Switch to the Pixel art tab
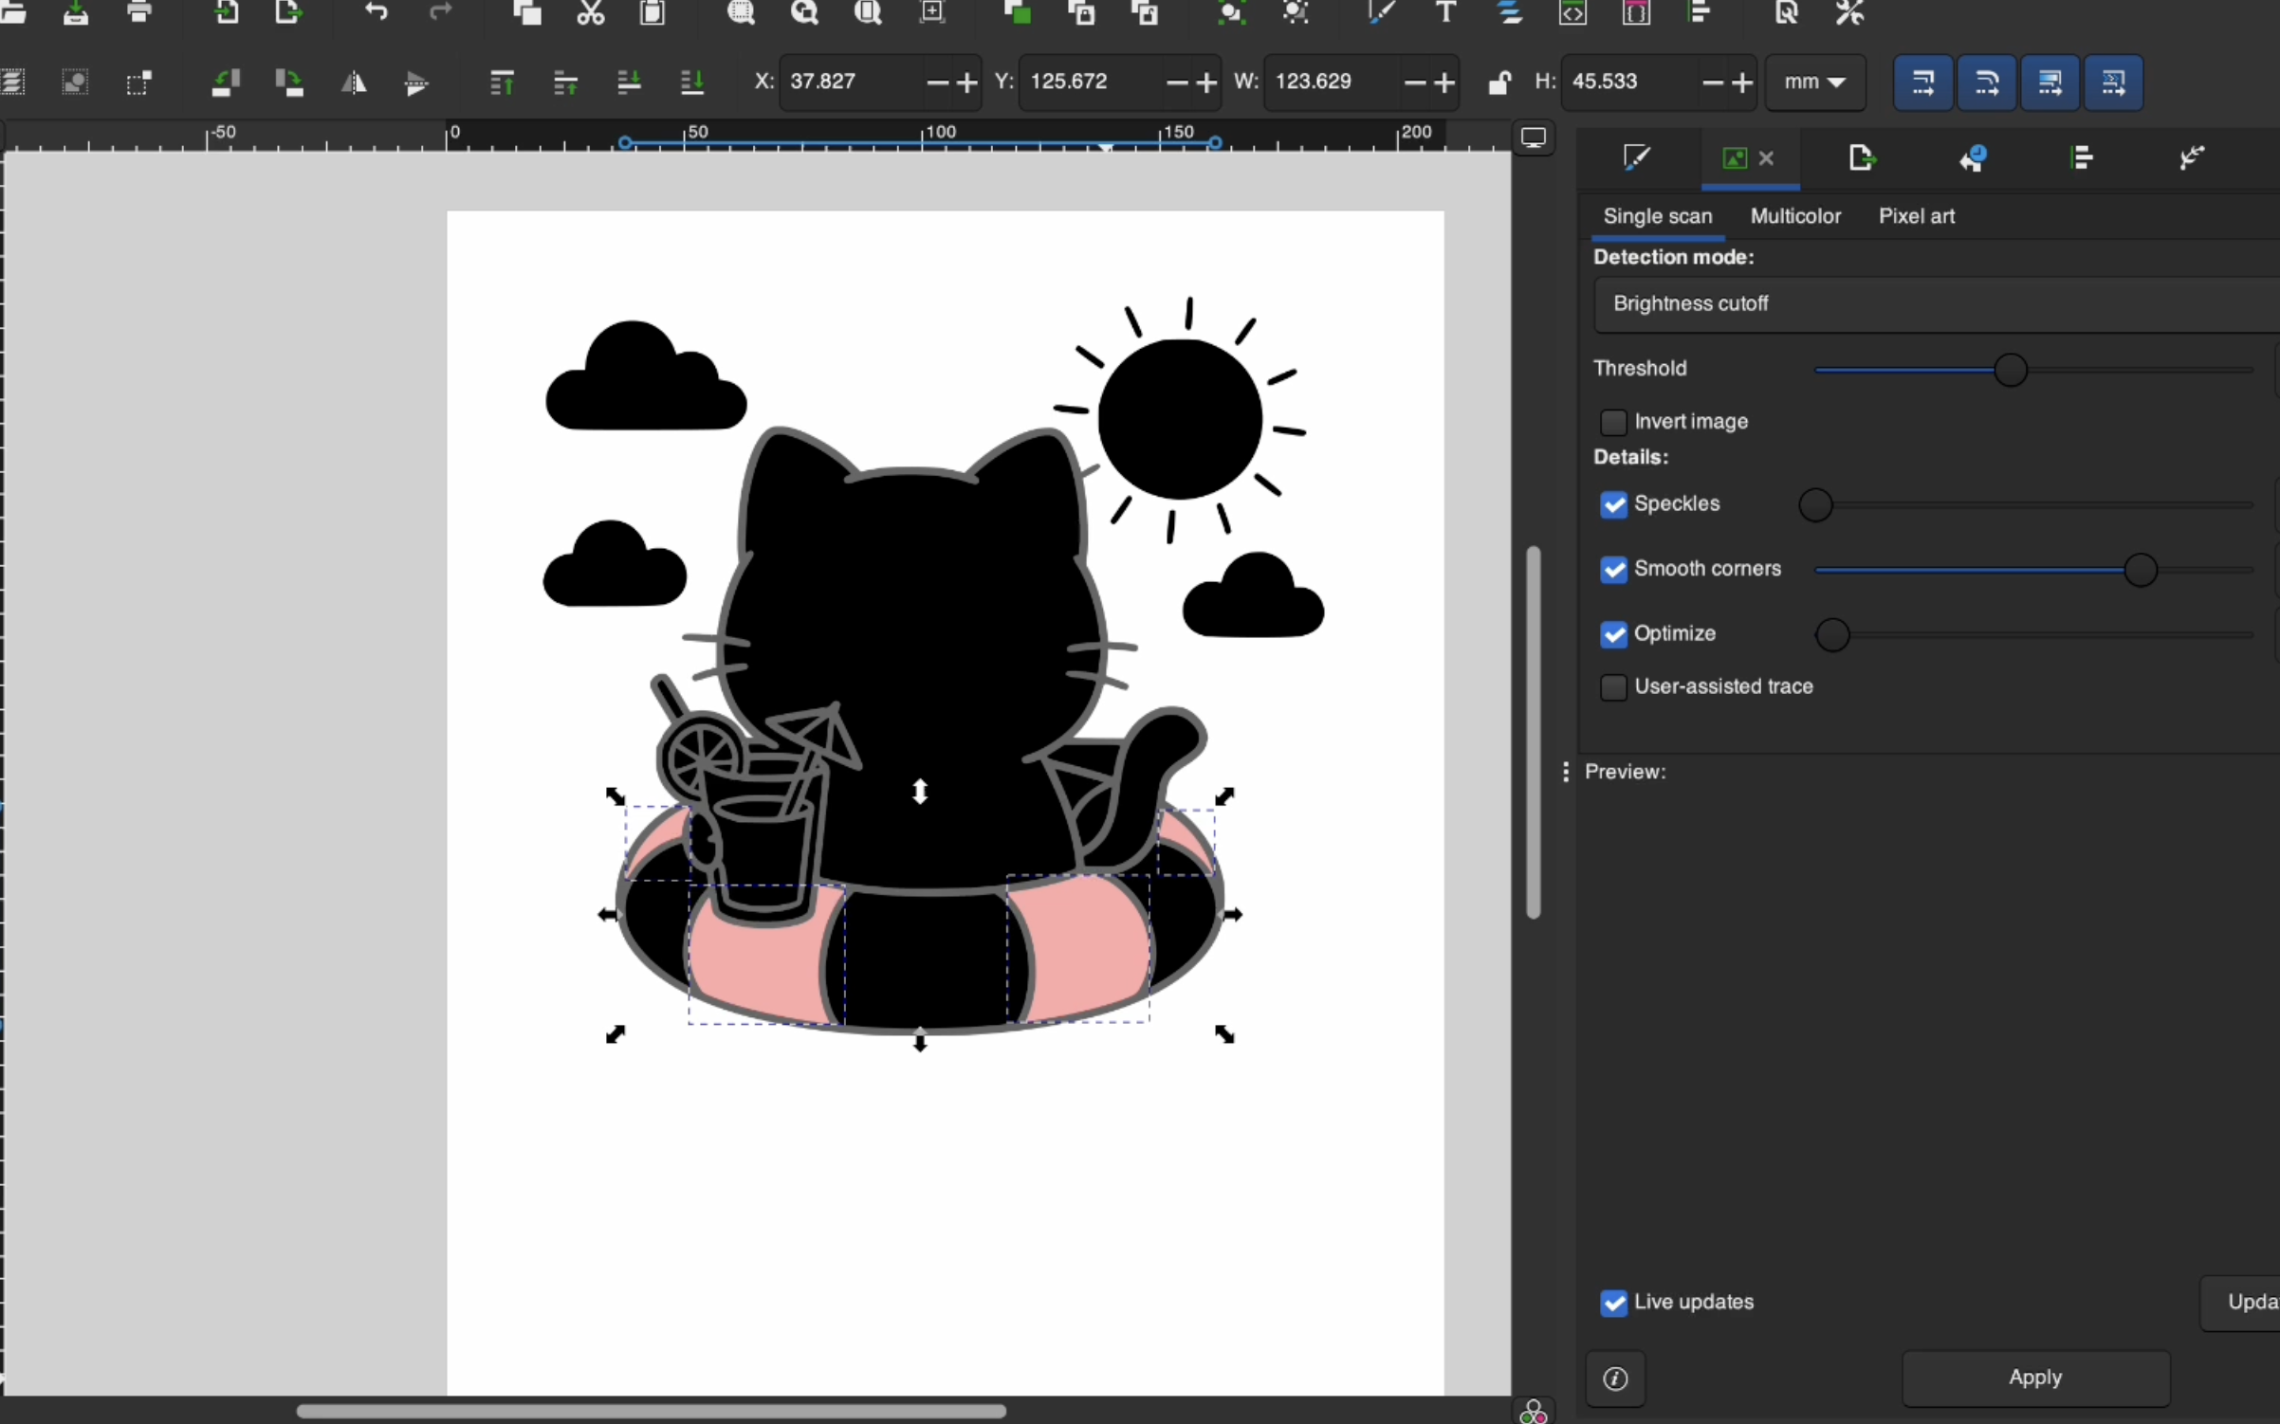2280x1424 pixels. (1916, 216)
